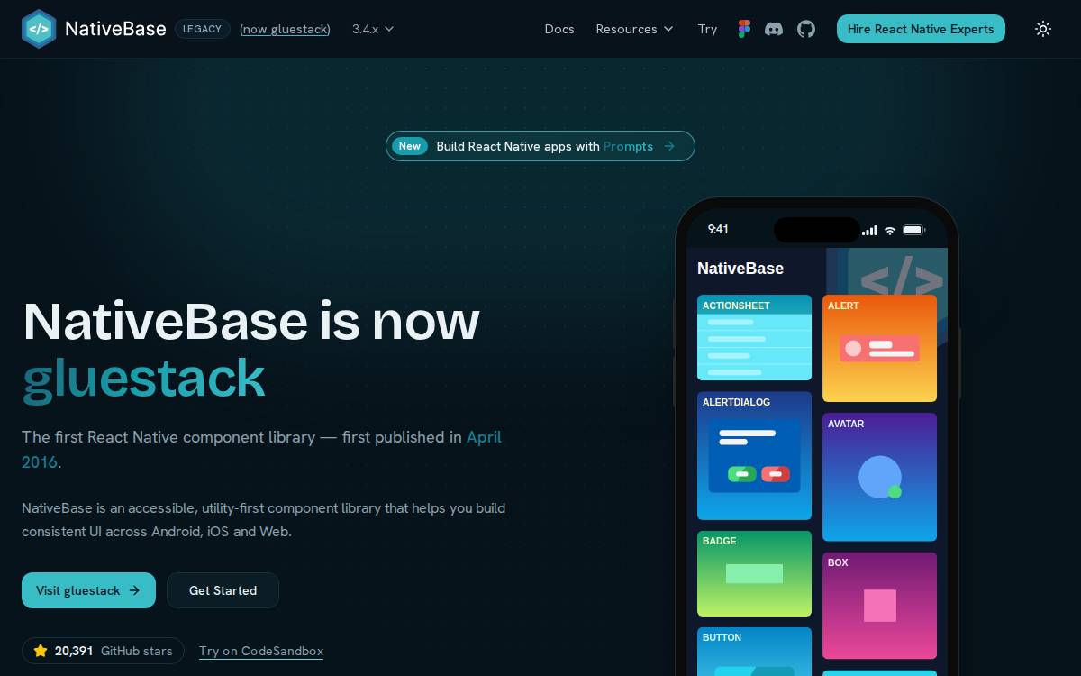Select the BADGE card on phone
Viewport: 1081px width, 676px height.
(x=754, y=573)
